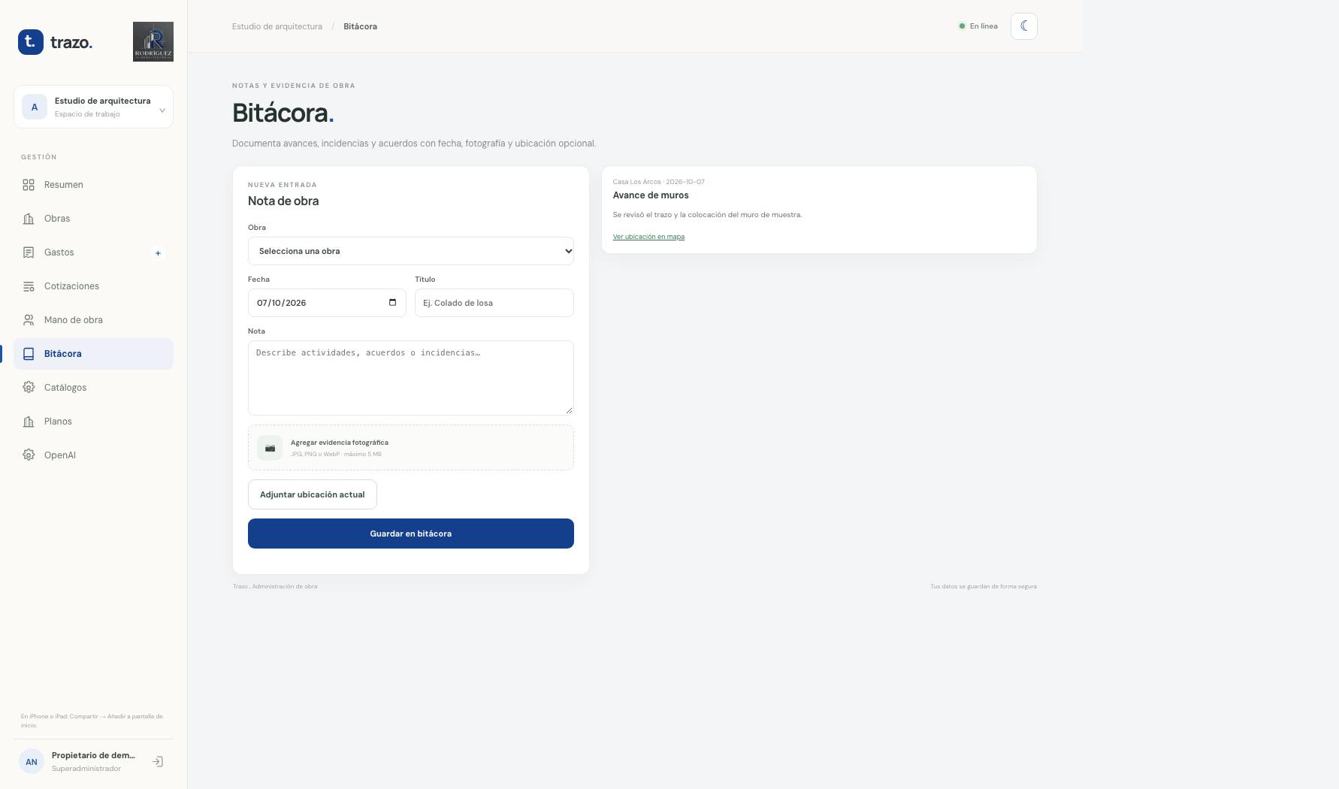The width and height of the screenshot is (1339, 789).
Task: Open the Planos sidebar label
Action: [58, 422]
